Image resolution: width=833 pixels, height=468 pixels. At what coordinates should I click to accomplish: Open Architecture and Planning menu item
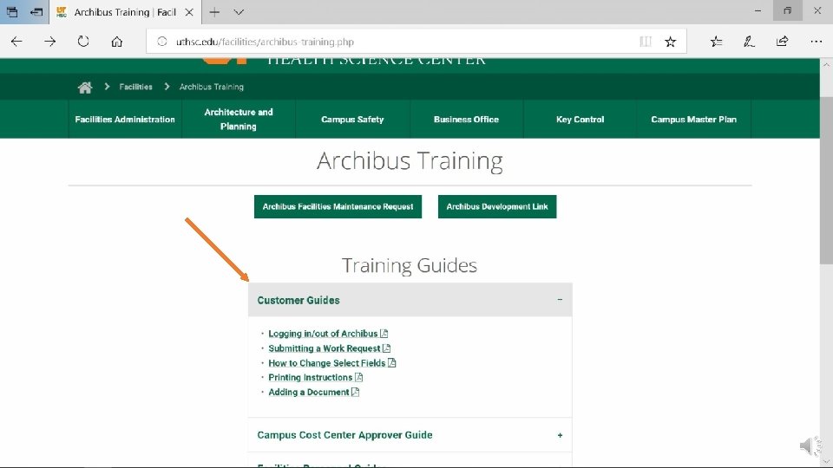pos(239,120)
